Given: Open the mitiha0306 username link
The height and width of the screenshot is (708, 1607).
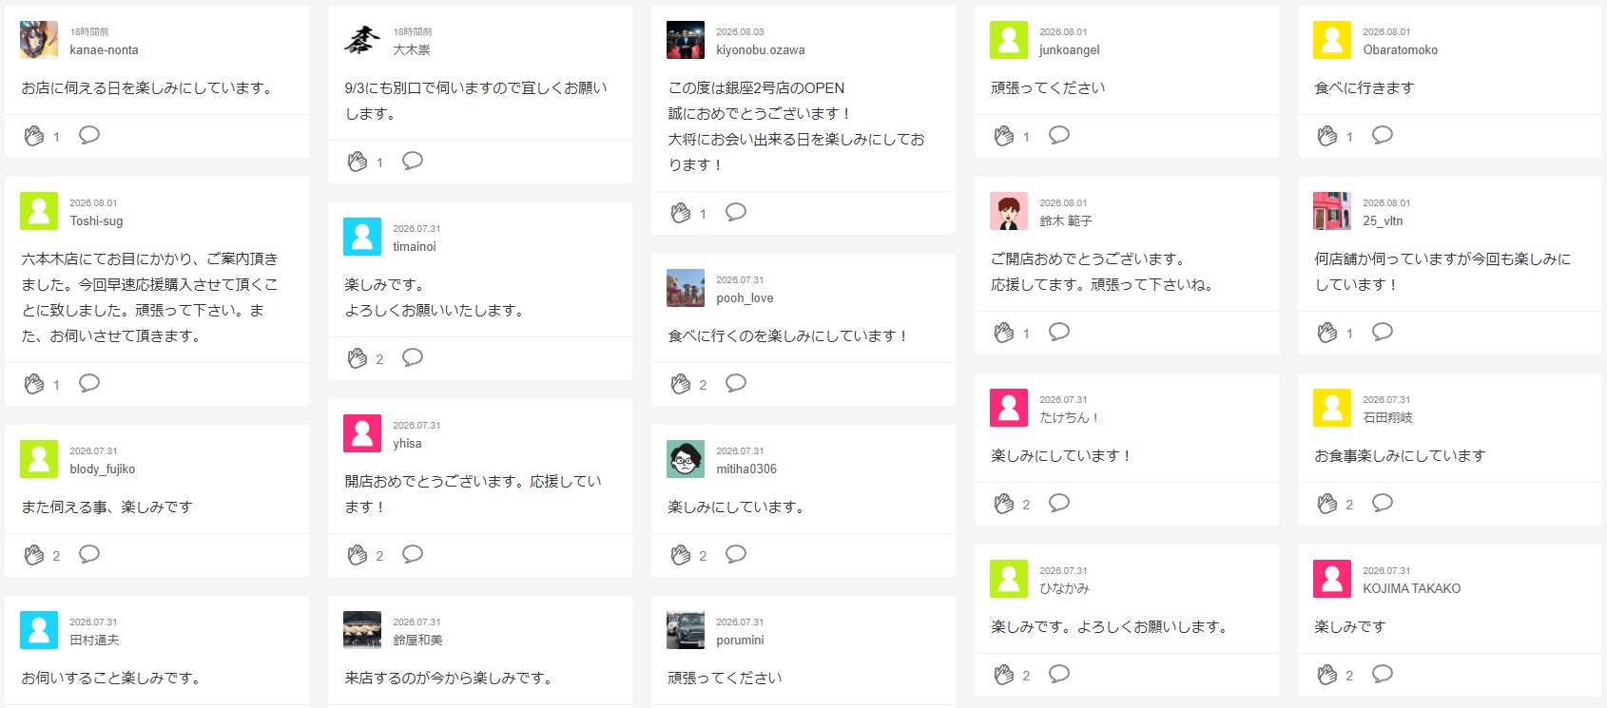Looking at the screenshot, I should [746, 469].
